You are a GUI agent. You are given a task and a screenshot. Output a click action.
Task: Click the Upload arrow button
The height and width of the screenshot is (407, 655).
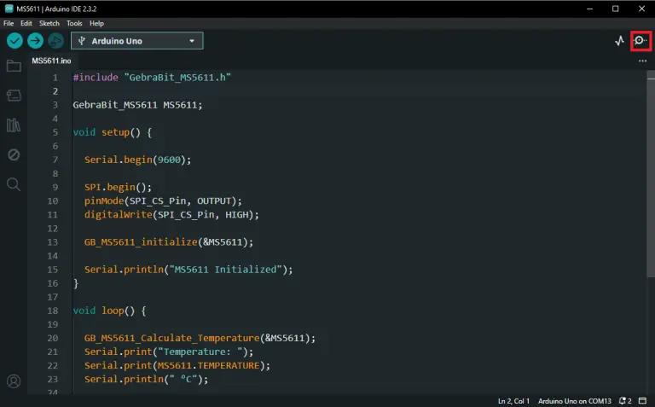tap(36, 41)
